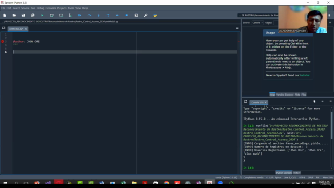Screen dimensions: 334x188
Task: Stop debugging square icon
Action: pyautogui.click(x=126, y=15)
